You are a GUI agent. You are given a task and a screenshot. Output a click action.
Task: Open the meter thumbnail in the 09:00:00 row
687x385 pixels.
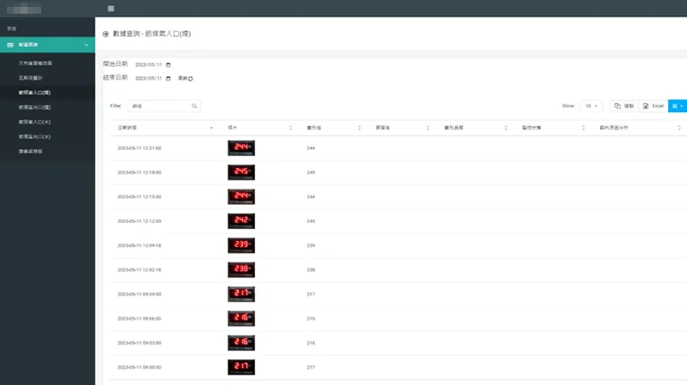coord(241,367)
